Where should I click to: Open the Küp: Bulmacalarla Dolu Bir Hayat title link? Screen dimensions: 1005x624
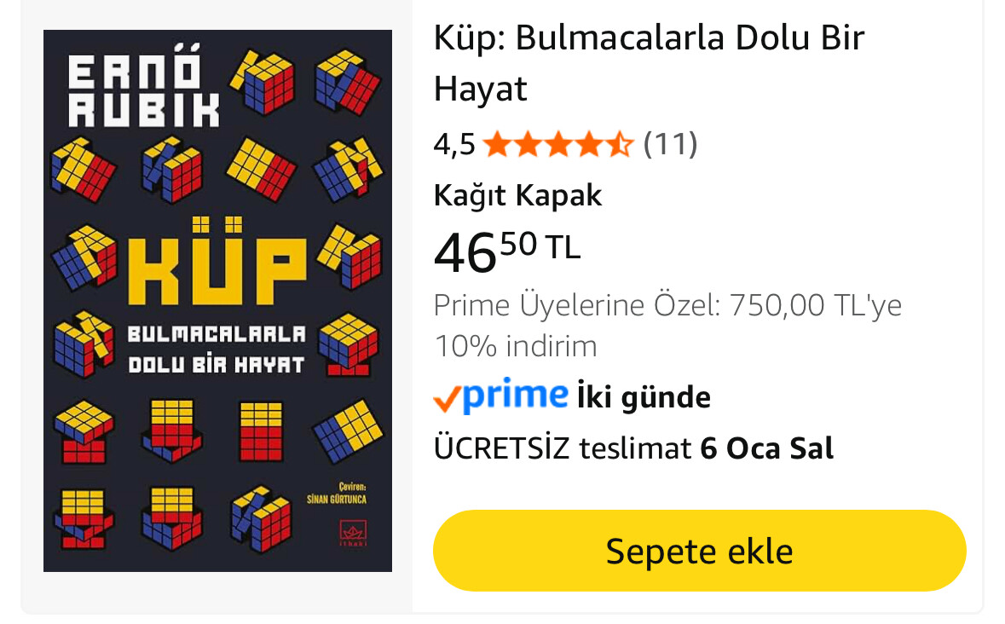tap(649, 63)
